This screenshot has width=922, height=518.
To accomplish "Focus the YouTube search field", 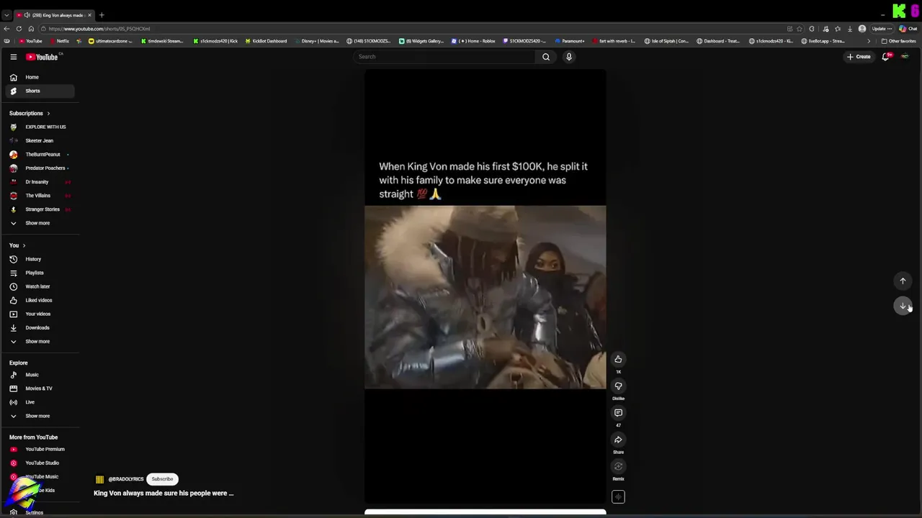I will tap(444, 57).
